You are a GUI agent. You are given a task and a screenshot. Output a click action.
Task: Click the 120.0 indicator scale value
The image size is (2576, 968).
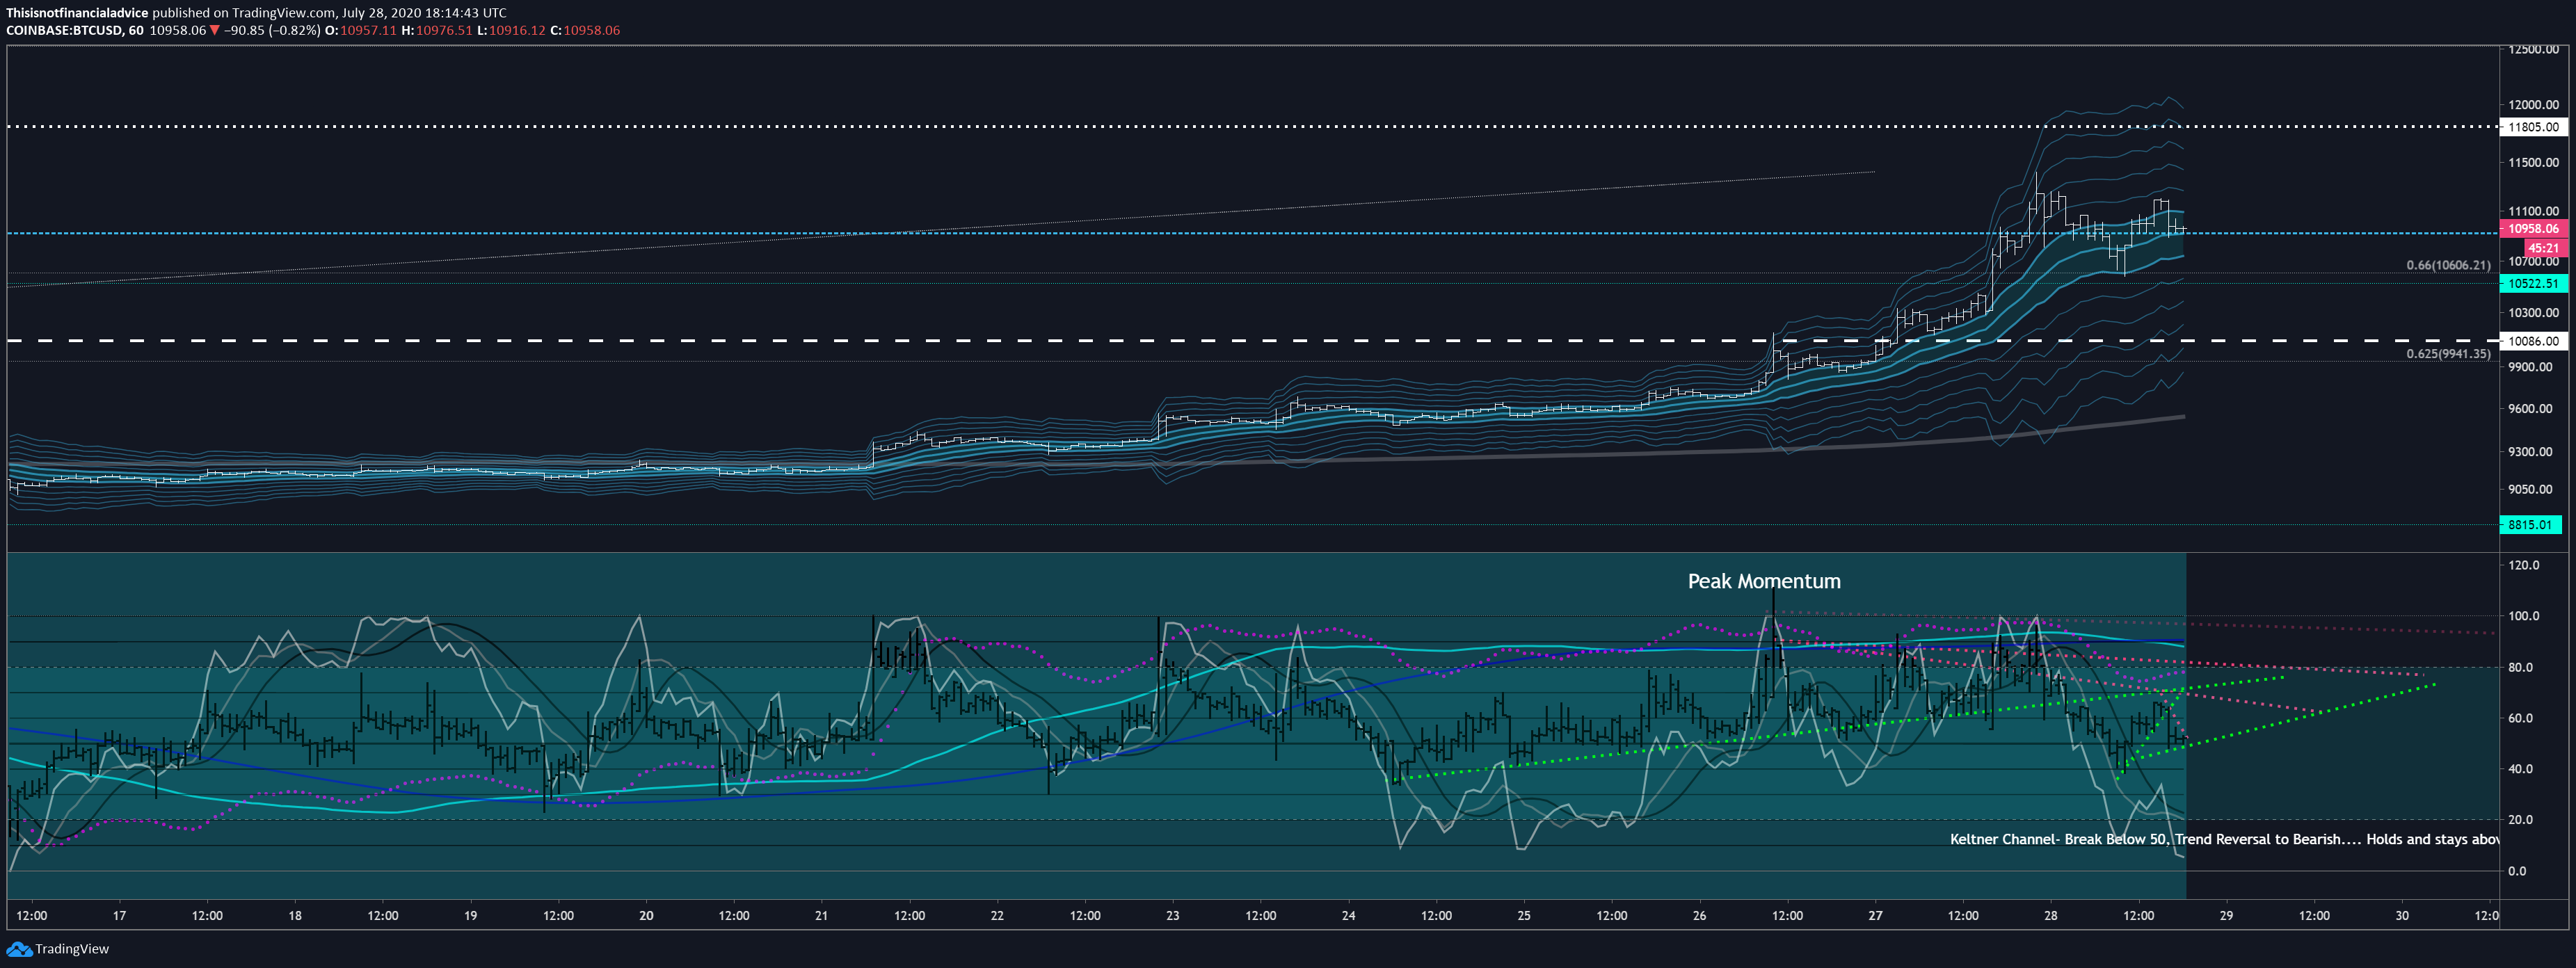(2523, 565)
